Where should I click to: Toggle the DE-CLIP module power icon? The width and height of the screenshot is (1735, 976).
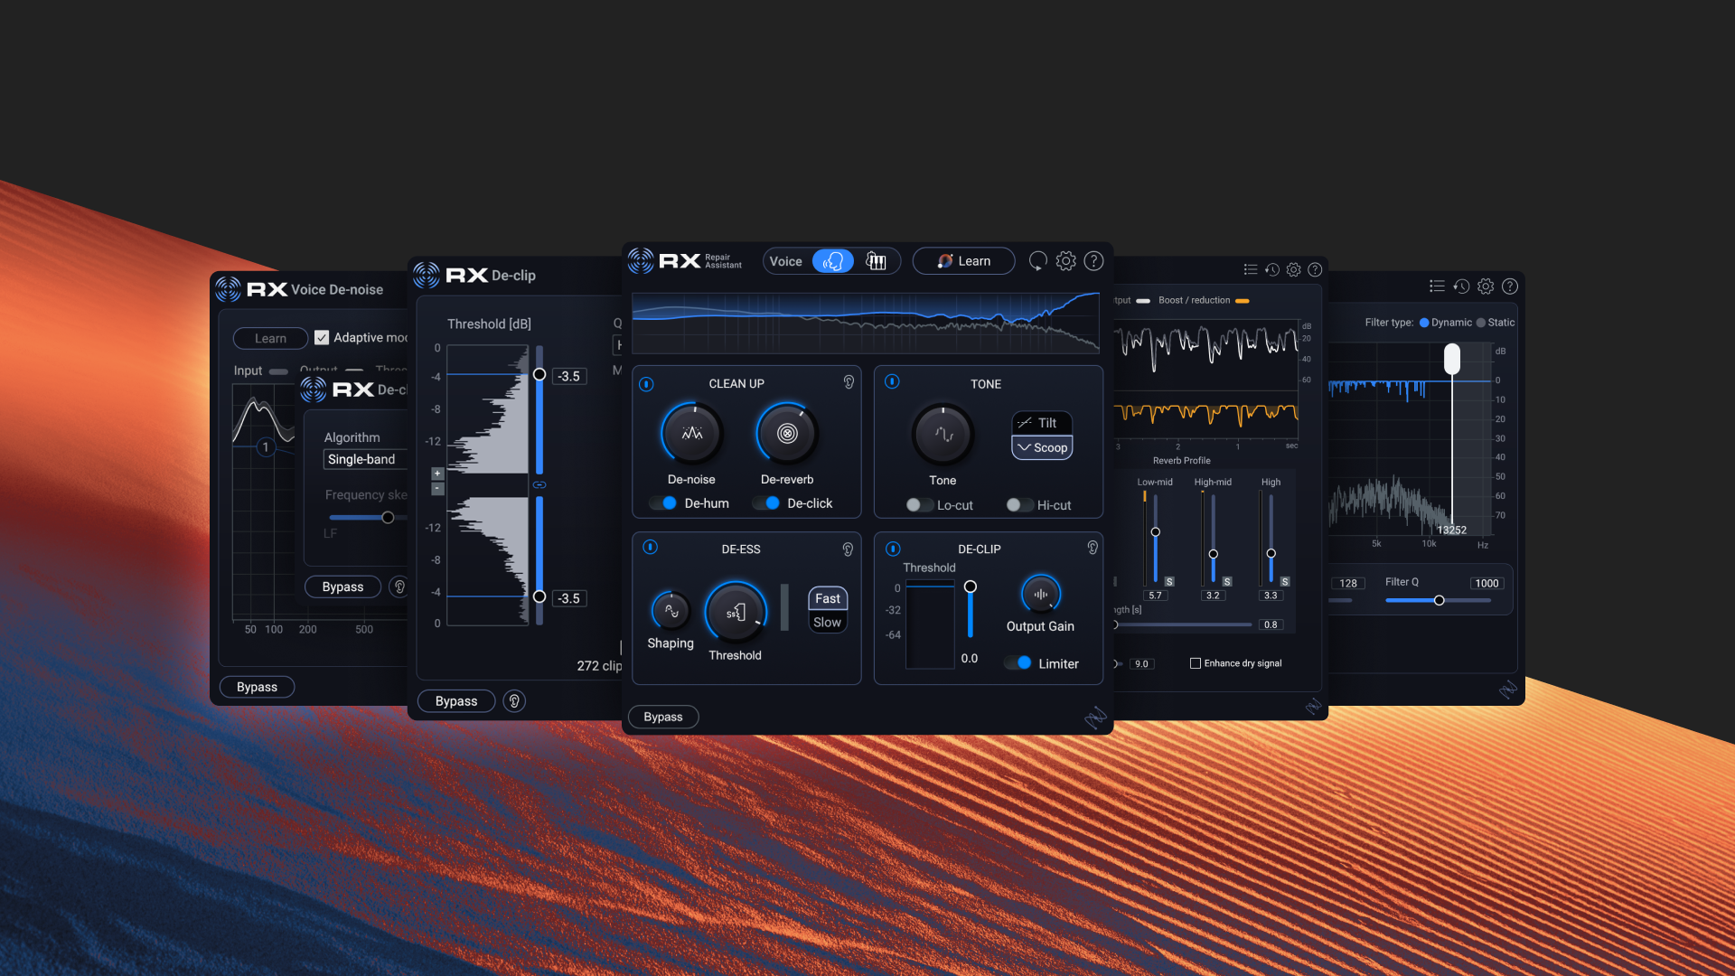coord(893,549)
